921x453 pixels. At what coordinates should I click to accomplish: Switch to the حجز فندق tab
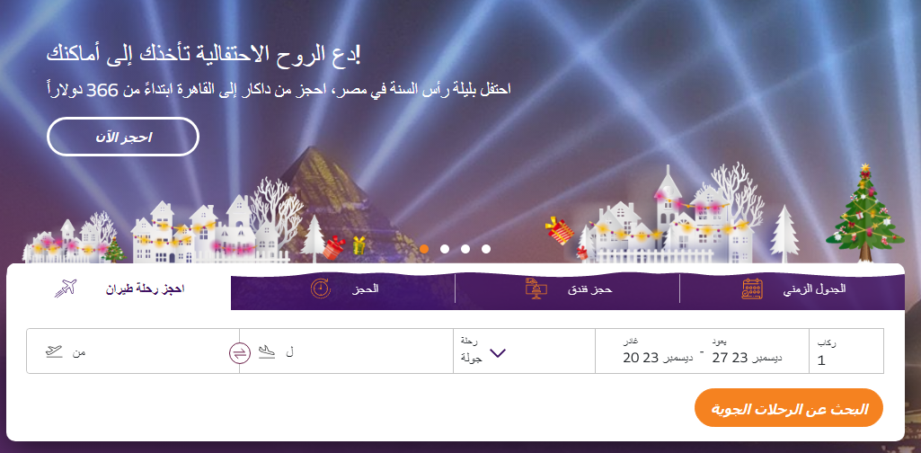coord(567,289)
